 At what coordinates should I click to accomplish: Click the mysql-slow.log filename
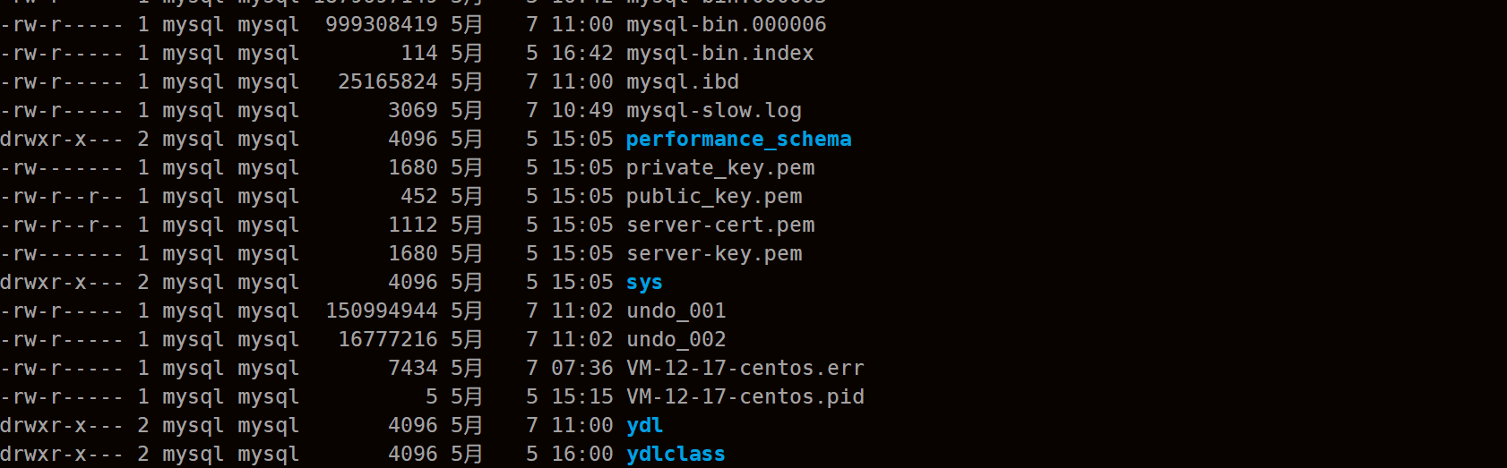point(713,111)
